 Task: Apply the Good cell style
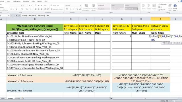131,5
